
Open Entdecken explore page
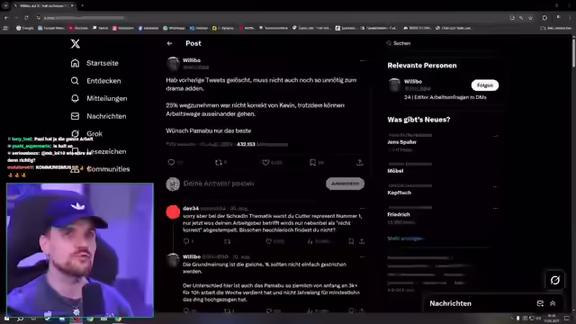tap(96, 81)
